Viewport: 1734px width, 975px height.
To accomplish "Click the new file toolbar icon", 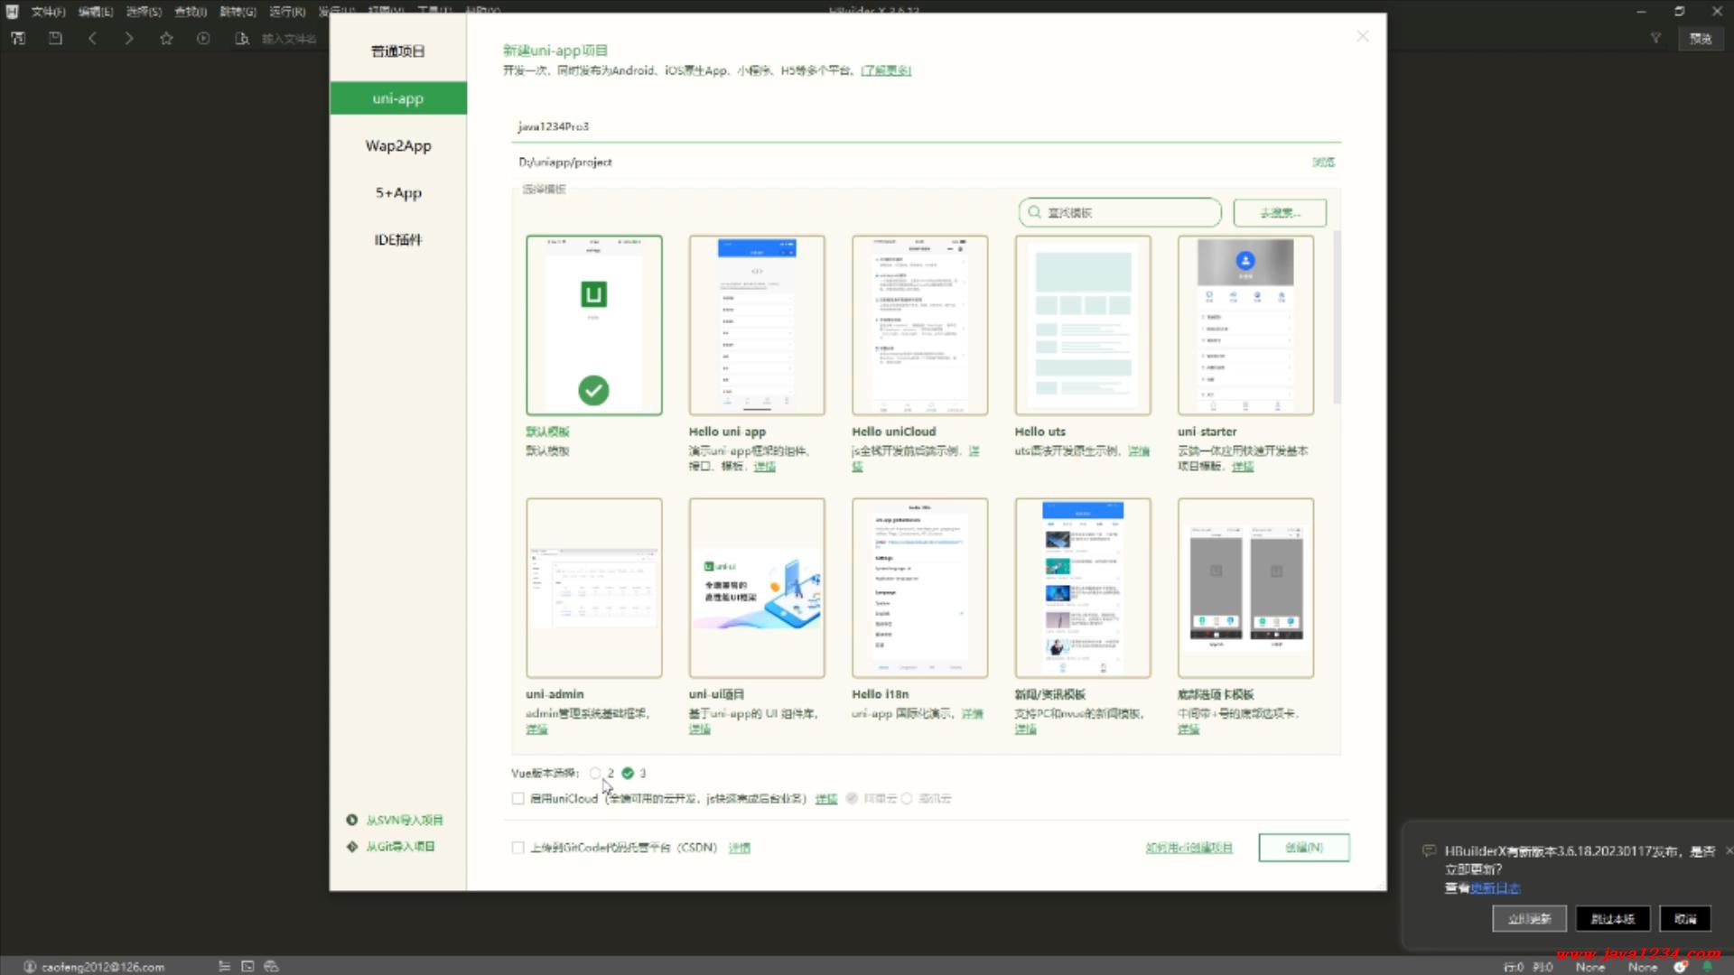I will (18, 39).
